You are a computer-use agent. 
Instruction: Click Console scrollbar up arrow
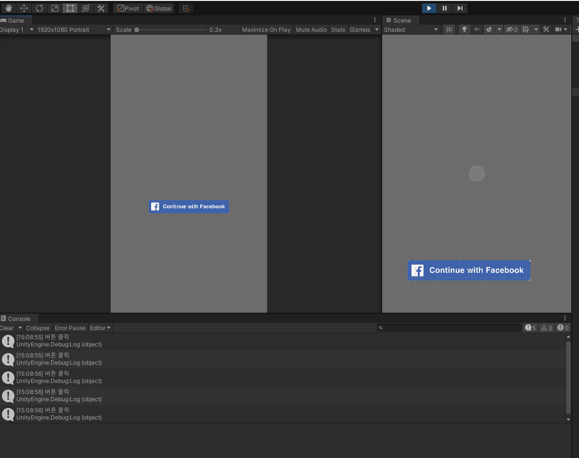(568, 337)
